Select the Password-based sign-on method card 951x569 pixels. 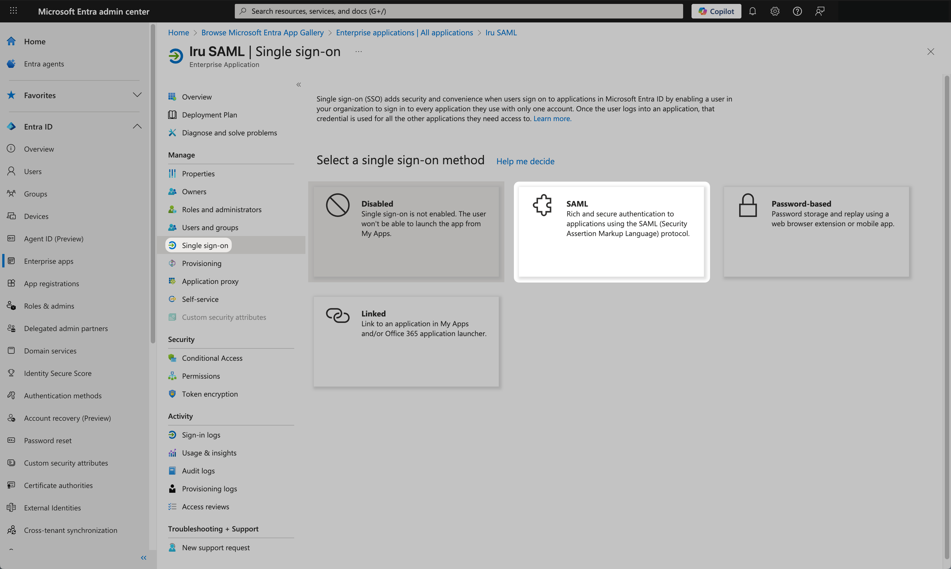tap(816, 232)
